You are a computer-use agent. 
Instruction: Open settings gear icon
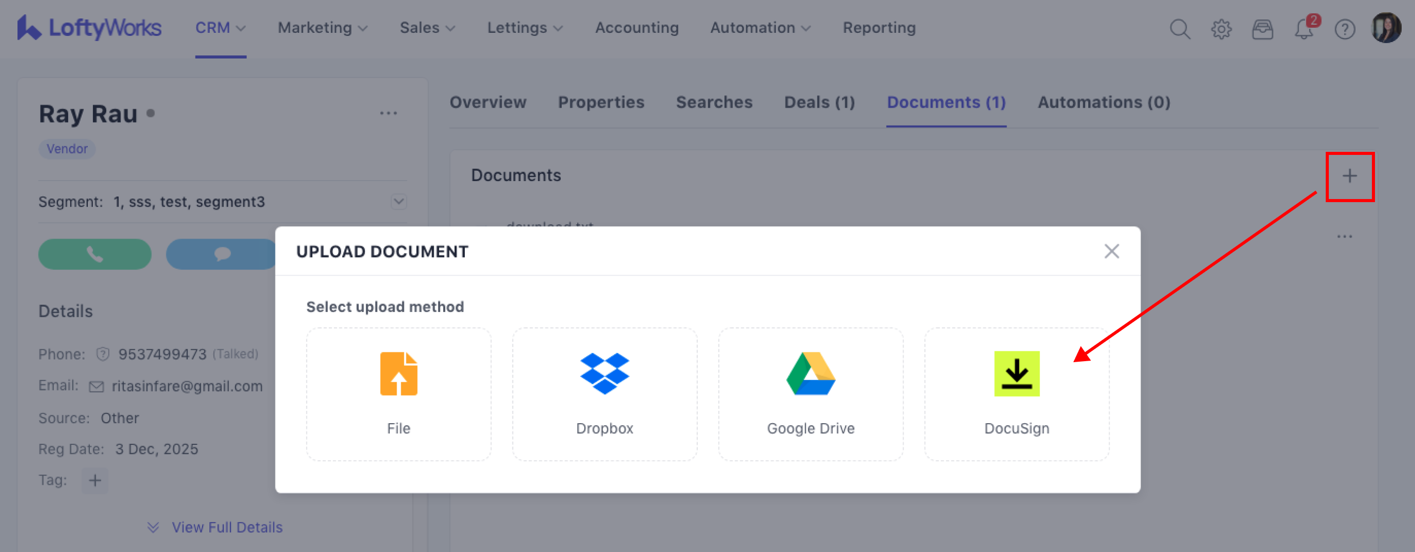tap(1221, 29)
